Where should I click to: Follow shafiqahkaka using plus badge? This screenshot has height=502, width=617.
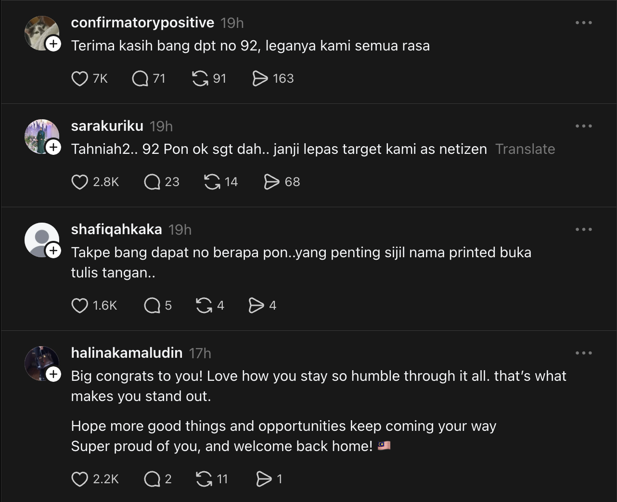click(53, 251)
